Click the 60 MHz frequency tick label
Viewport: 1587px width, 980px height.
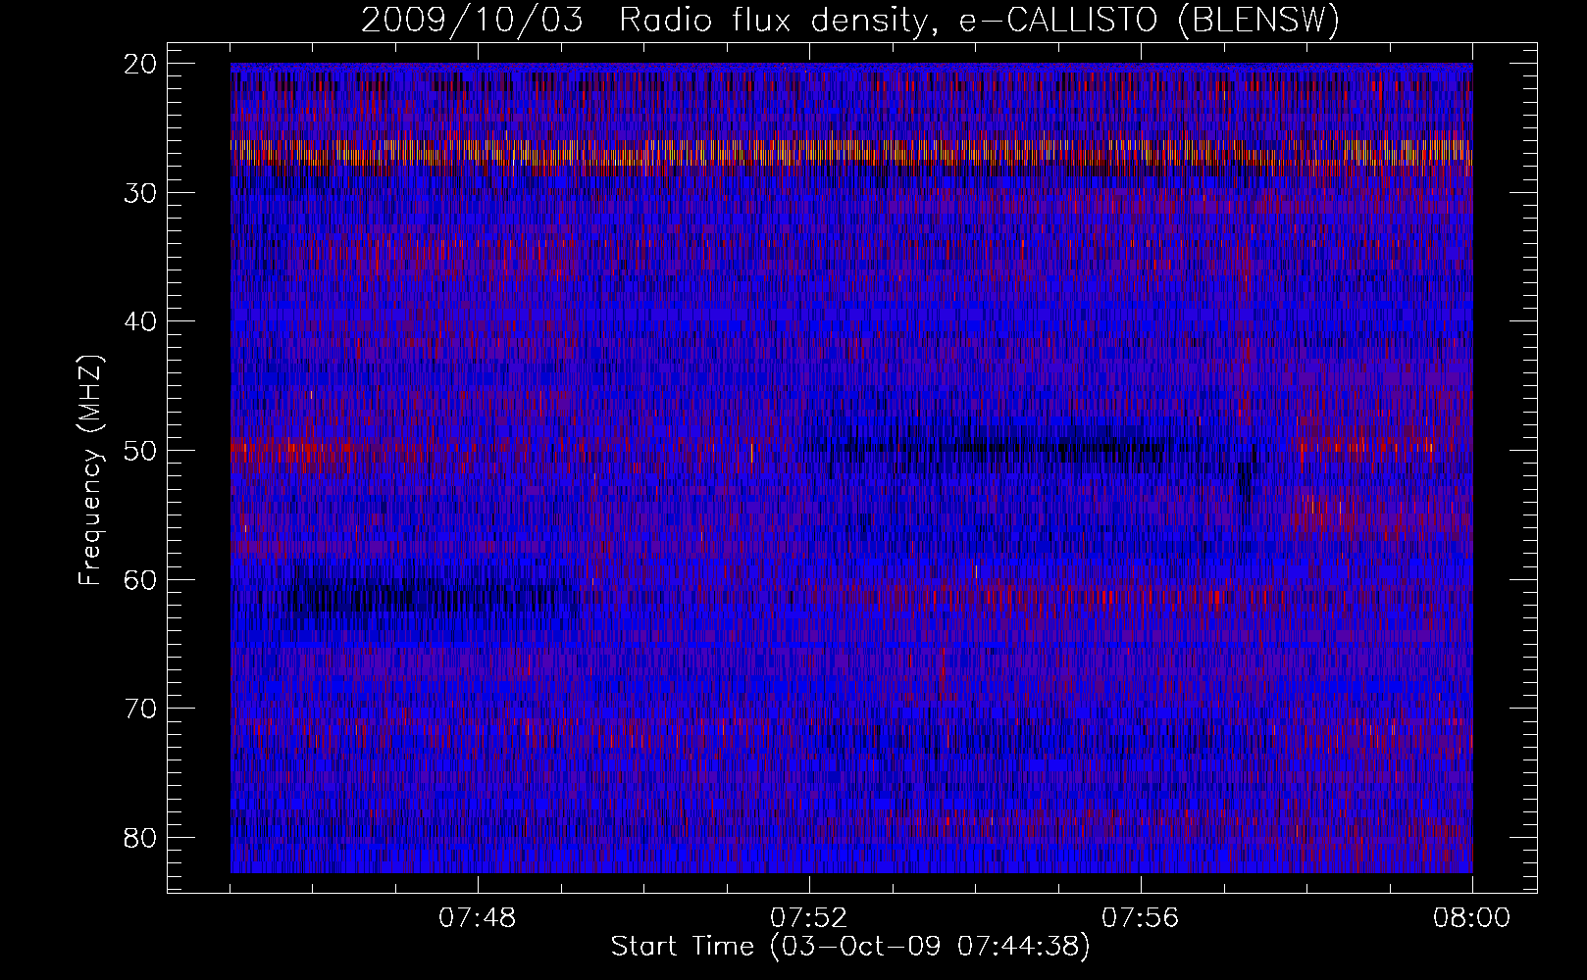[141, 579]
